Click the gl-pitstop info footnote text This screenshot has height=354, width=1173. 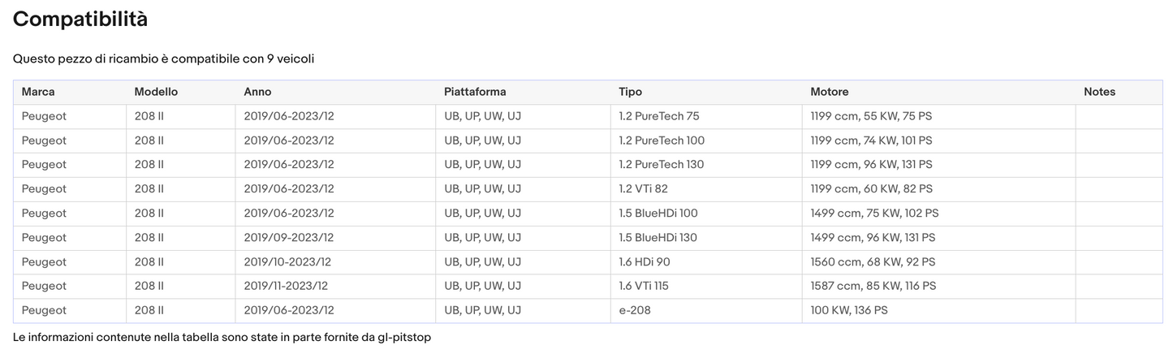click(x=222, y=337)
